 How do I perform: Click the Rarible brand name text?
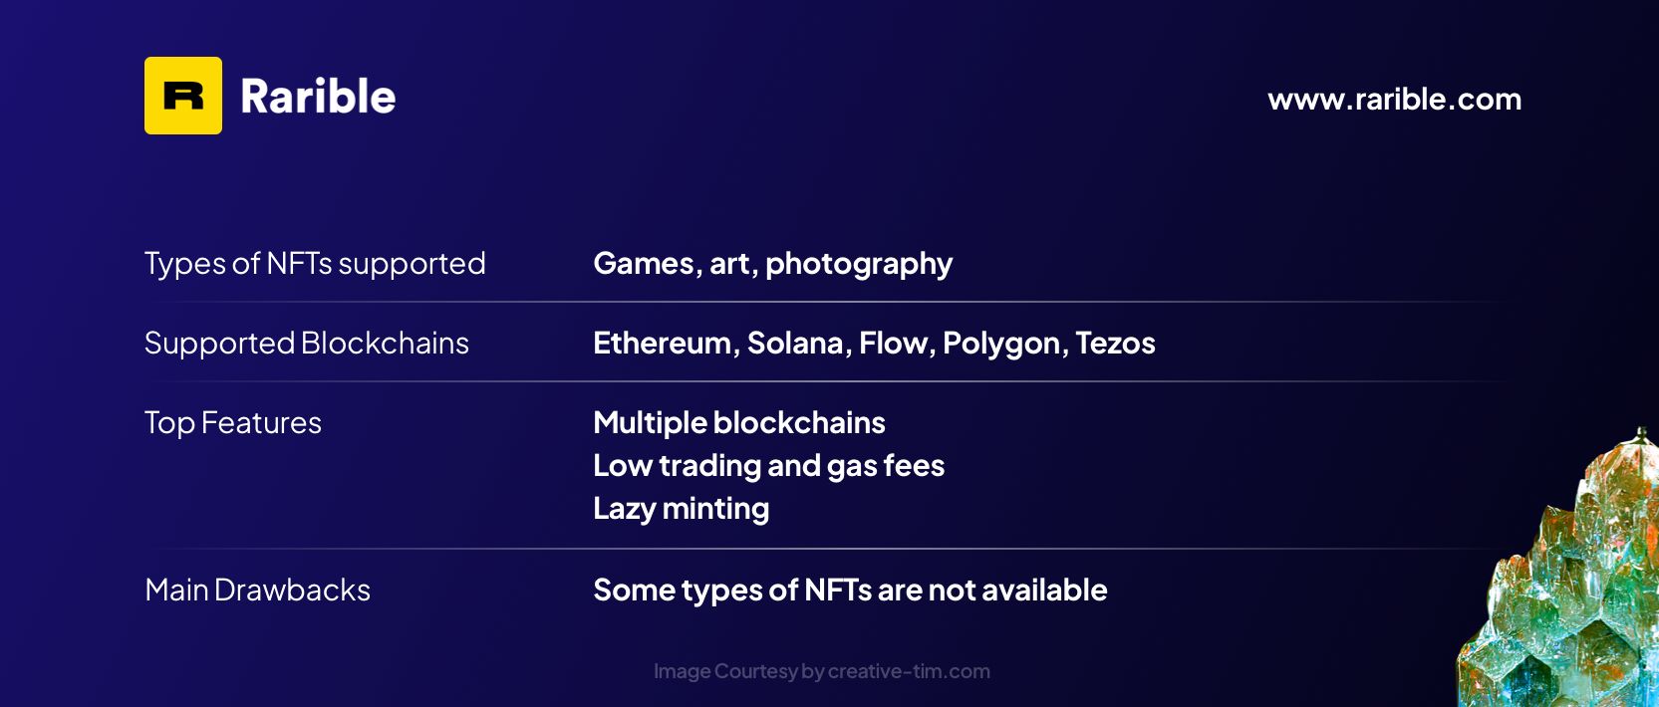point(318,97)
